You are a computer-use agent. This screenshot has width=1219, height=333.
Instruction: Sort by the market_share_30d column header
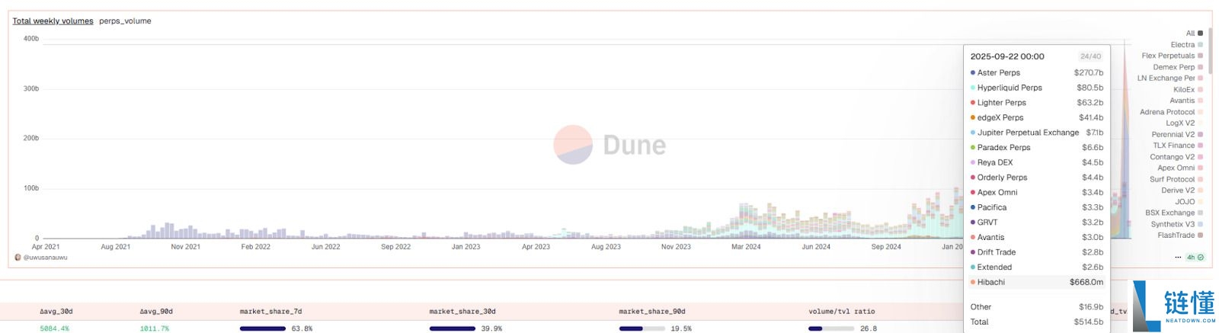462,312
